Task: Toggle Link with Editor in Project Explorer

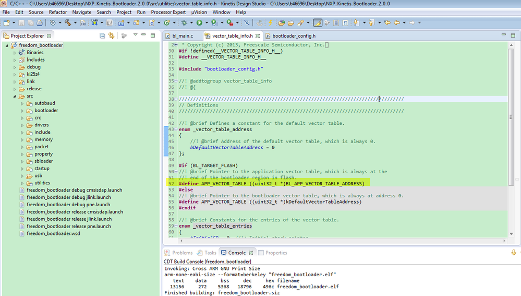Action: pos(111,35)
